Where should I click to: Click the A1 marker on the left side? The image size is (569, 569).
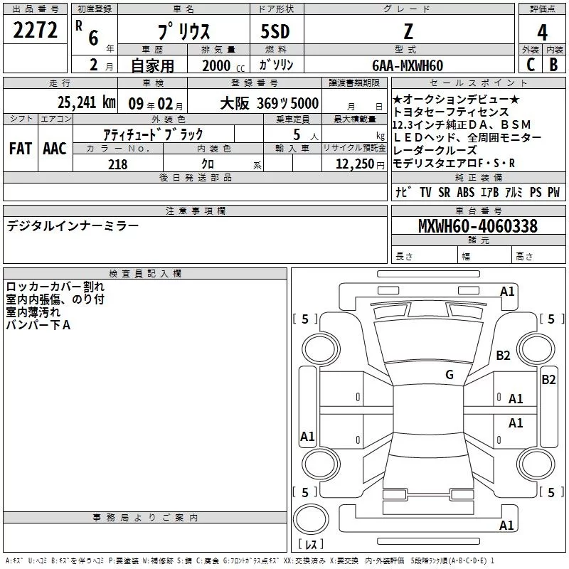coord(307,437)
